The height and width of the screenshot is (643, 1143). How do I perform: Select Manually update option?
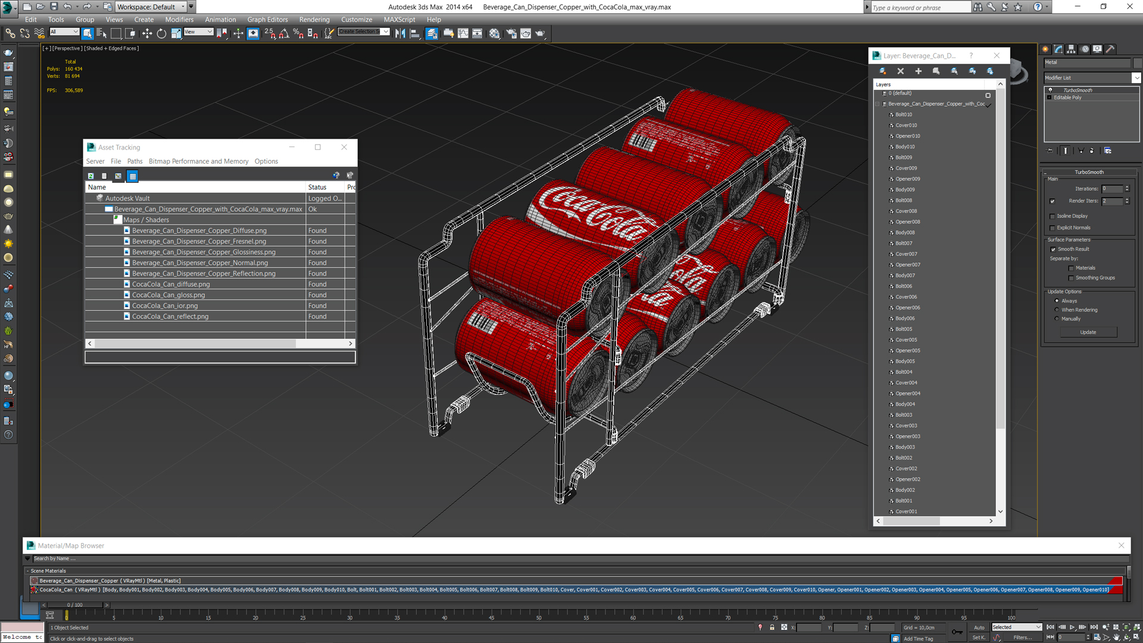[1057, 319]
